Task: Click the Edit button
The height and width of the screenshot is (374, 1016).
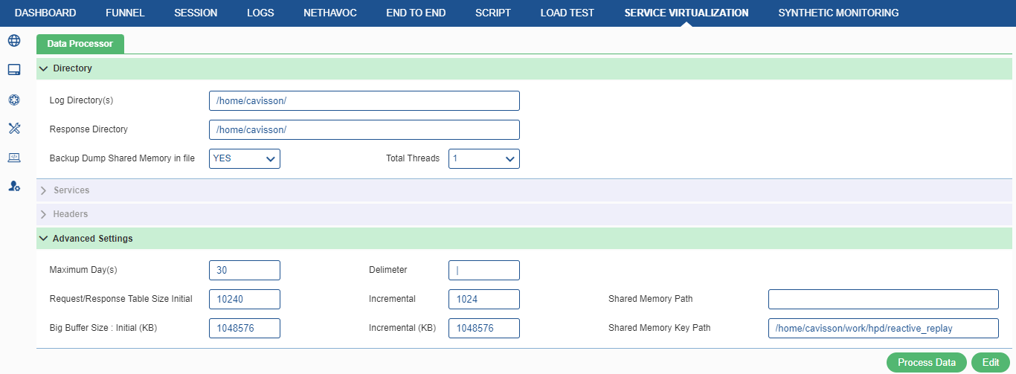Action: point(991,362)
